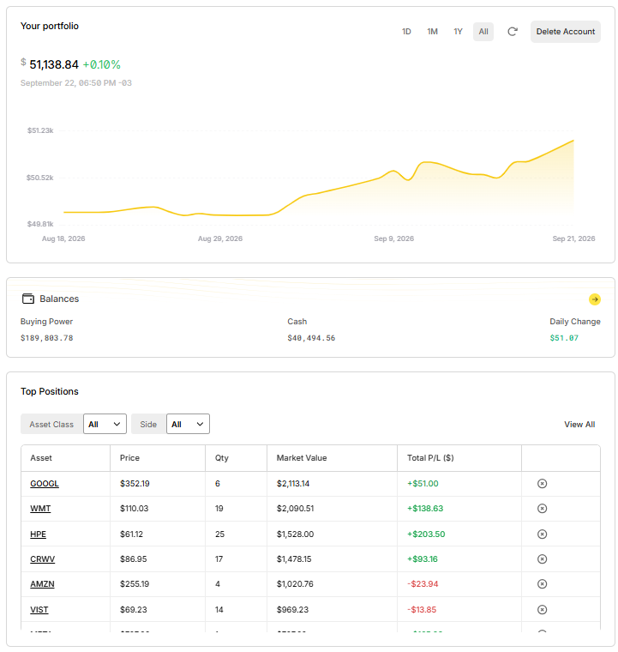Click the portfolio value 51,138.84
The image size is (618, 652).
[x=54, y=64]
